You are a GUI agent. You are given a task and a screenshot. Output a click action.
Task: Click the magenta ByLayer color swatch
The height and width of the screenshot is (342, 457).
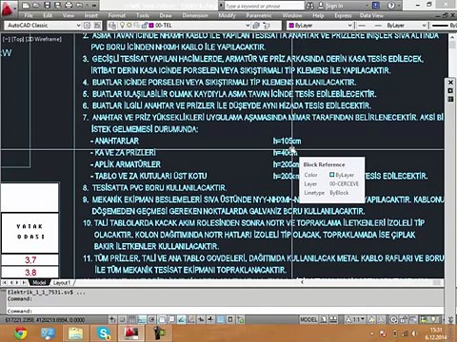(291, 26)
